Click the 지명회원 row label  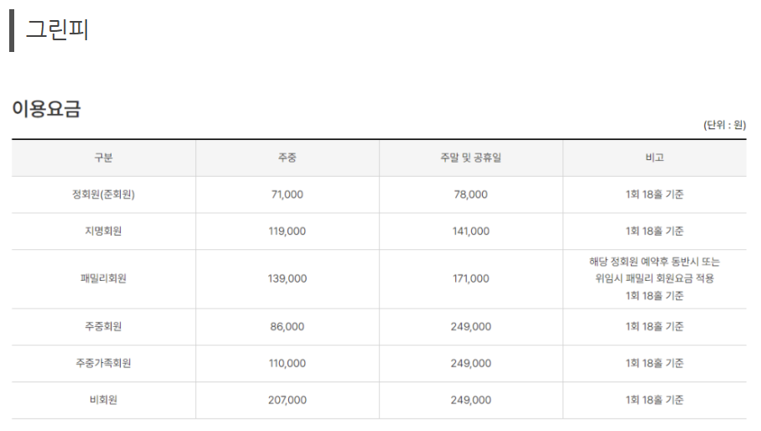click(103, 231)
